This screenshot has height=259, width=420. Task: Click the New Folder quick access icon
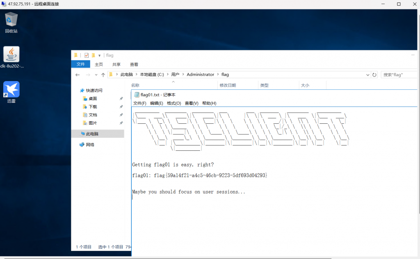[94, 55]
